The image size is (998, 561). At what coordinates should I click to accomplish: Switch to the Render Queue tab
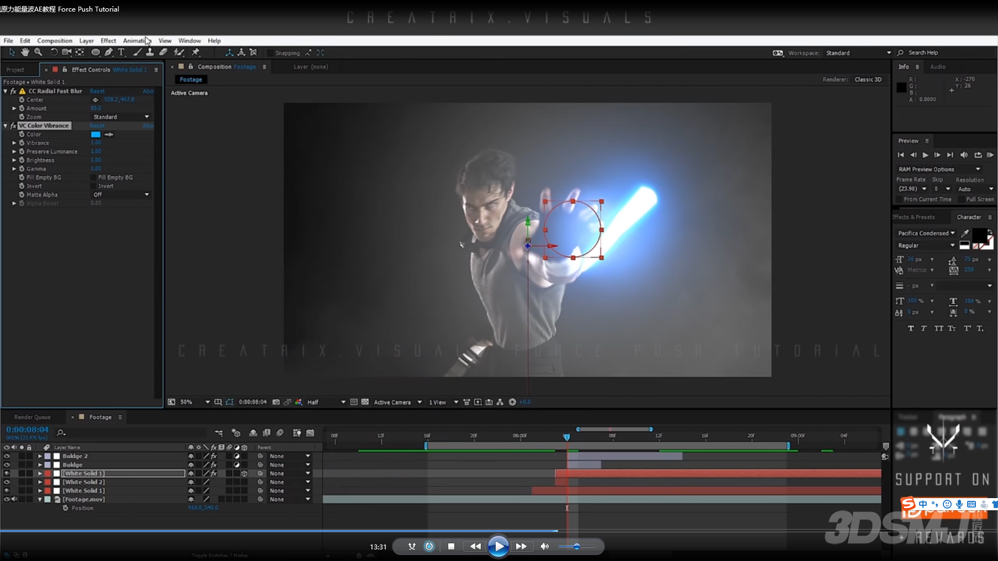tap(33, 417)
